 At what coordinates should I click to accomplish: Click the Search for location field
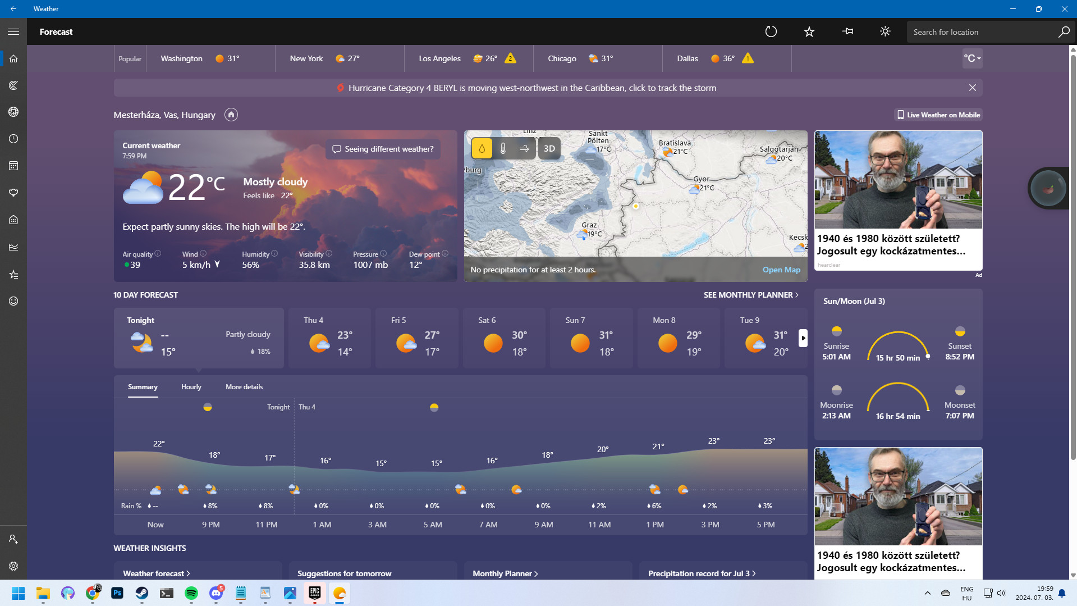[982, 32]
